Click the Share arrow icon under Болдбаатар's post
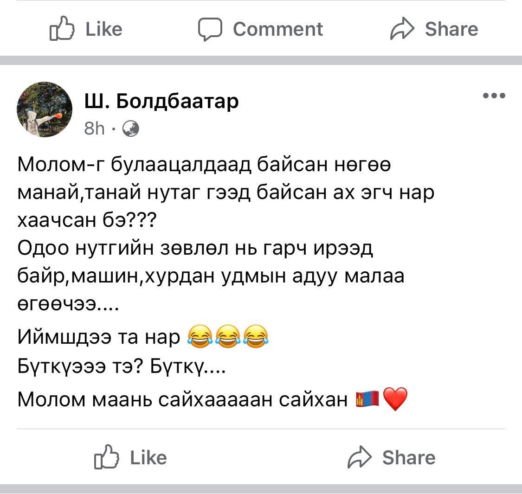This screenshot has height=494, width=522. tap(360, 458)
